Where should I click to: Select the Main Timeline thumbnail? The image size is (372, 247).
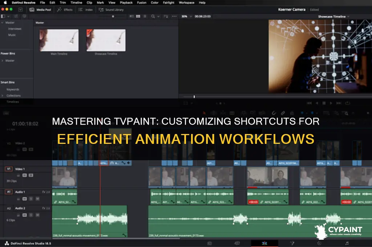coord(59,40)
